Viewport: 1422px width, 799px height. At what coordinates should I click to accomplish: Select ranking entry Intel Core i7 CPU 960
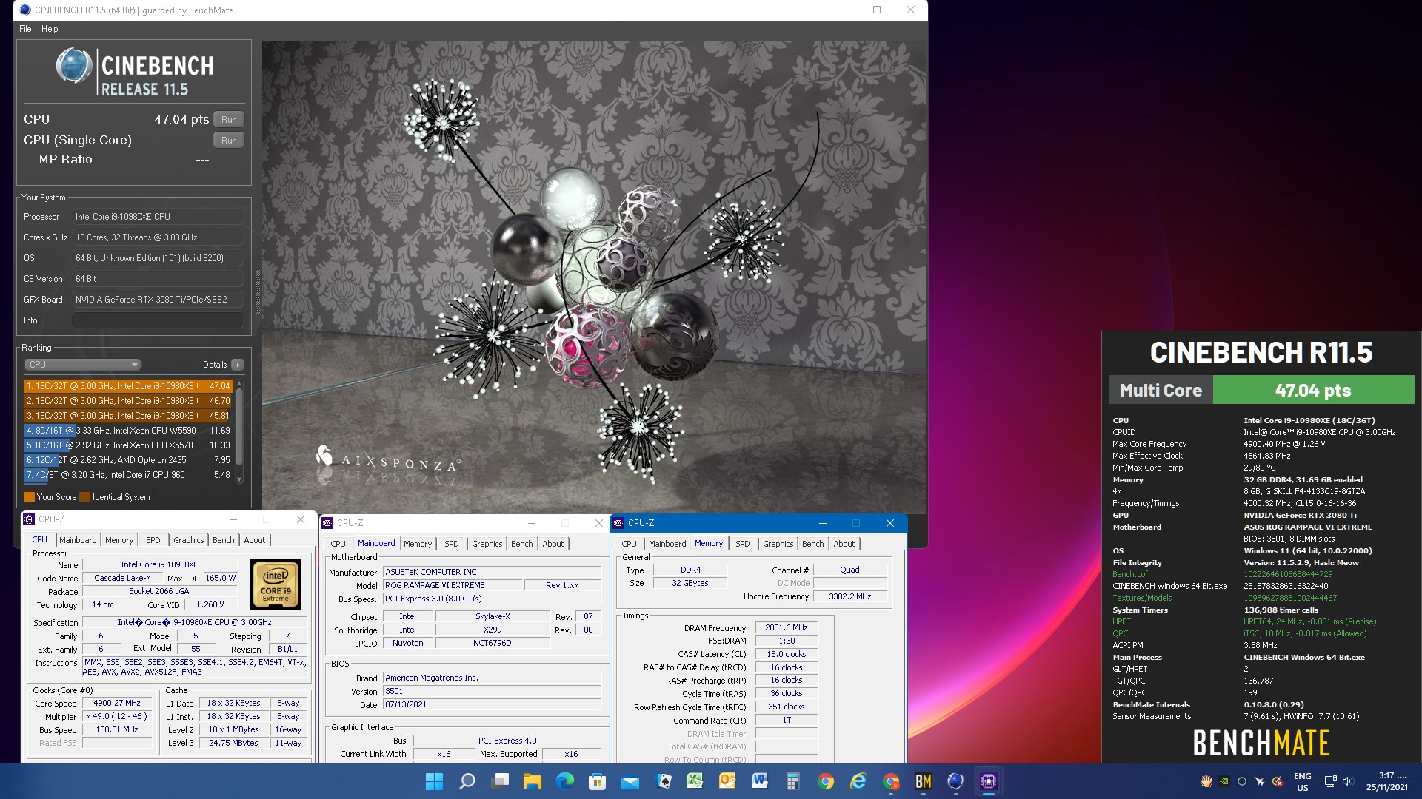(x=128, y=475)
